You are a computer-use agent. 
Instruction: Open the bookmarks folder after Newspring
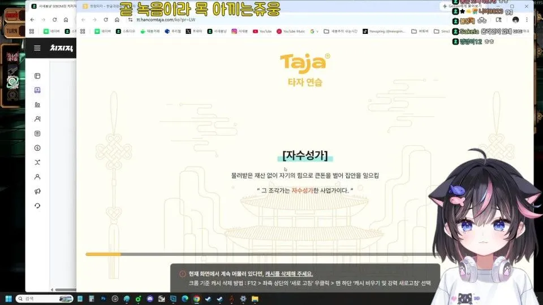(420, 31)
